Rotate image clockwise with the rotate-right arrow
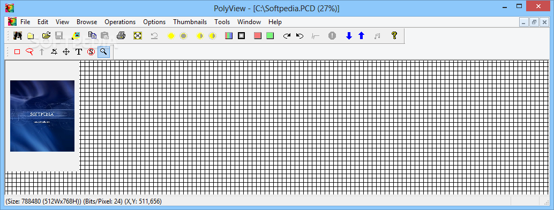This screenshot has height=210, width=554. click(287, 36)
